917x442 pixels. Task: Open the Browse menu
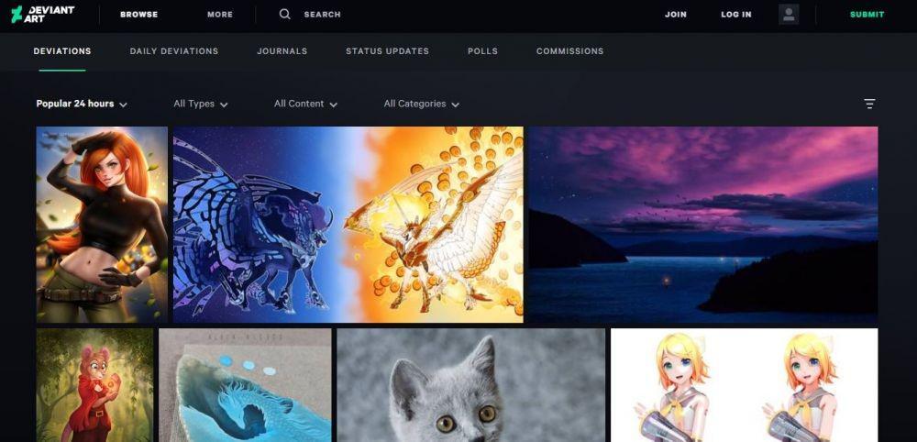pyautogui.click(x=139, y=15)
